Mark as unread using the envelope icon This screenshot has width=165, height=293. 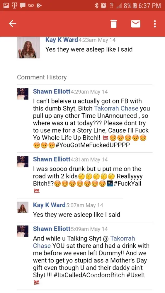[135, 24]
